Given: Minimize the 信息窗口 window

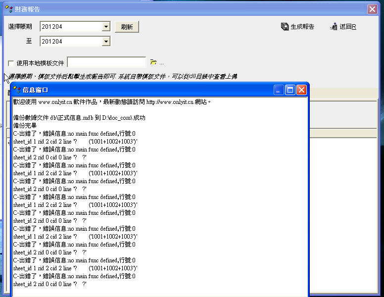Looking at the screenshot, I should (280, 90).
